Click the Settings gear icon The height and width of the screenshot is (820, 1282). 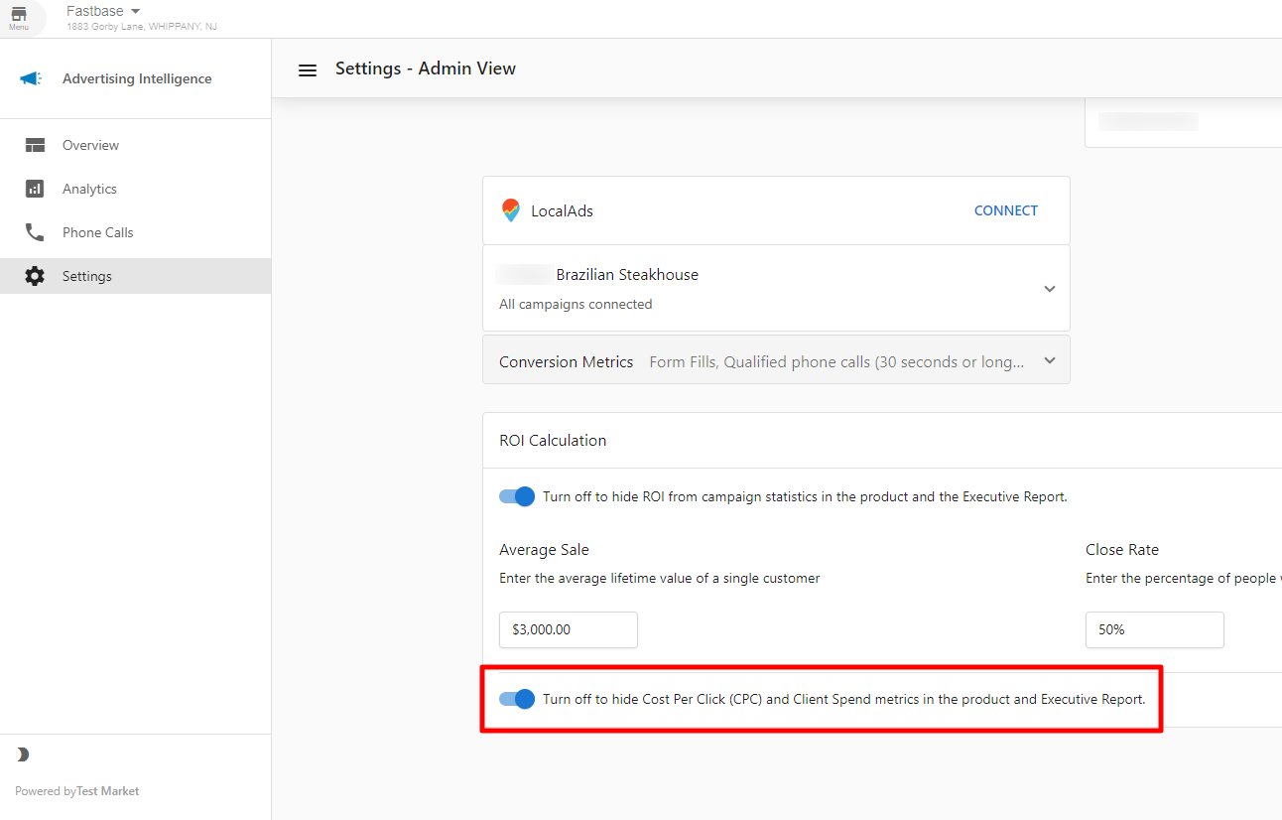point(35,276)
